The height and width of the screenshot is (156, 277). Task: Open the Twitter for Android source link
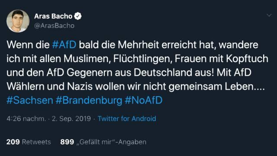[x=127, y=118]
